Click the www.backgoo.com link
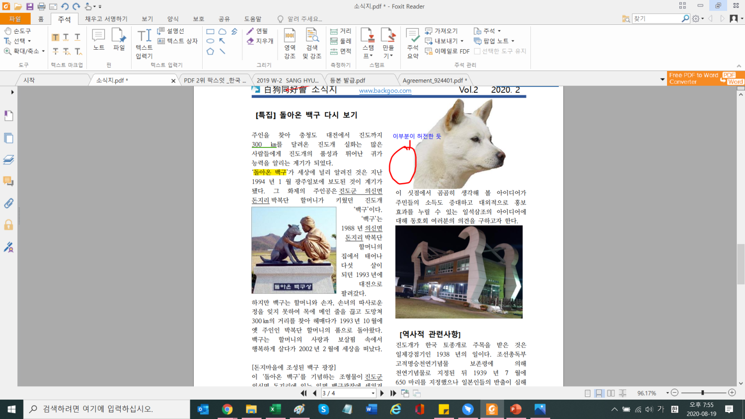 click(x=385, y=91)
